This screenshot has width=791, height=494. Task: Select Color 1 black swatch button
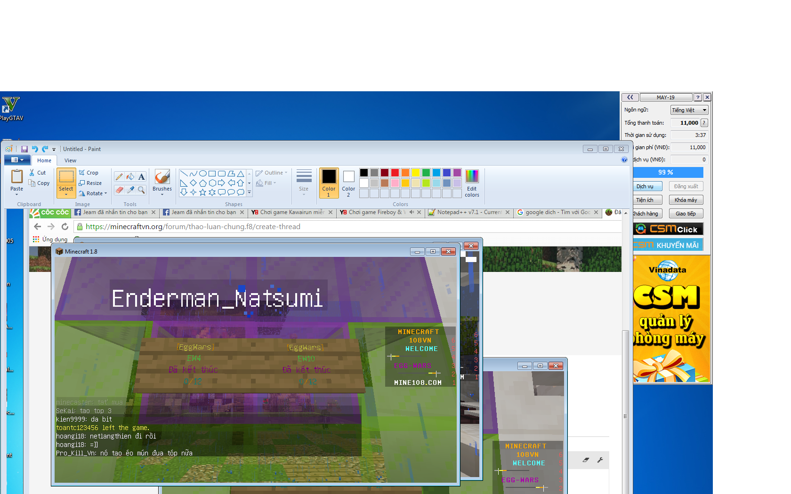[329, 183]
